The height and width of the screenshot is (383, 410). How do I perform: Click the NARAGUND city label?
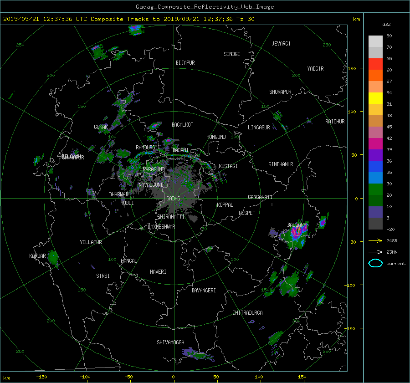point(154,169)
